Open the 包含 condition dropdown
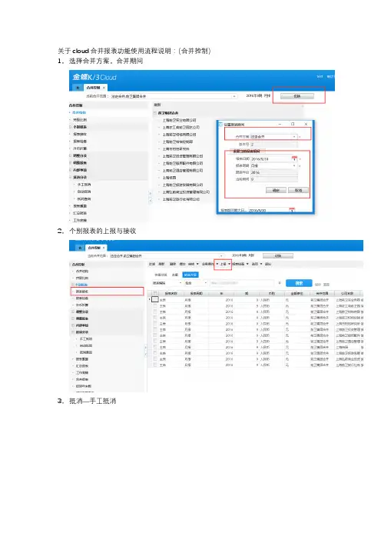This screenshot has width=381, height=540. click(x=196, y=283)
